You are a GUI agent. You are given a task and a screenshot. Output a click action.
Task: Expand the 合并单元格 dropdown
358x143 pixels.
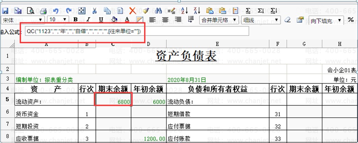click(219, 20)
